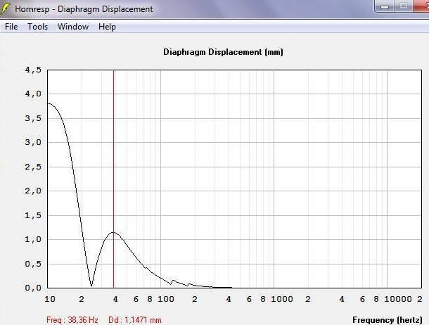429x325 pixels.
Task: Open the Help menu
Action: 107,27
